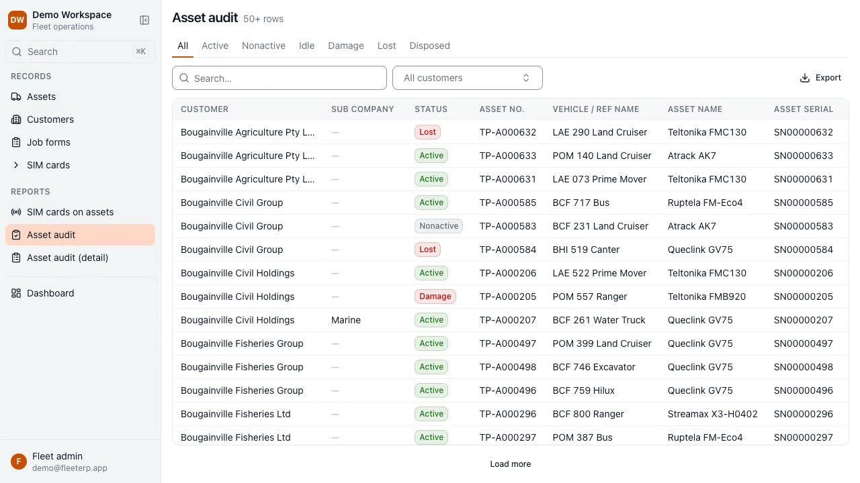Click BCF 717 Bus cell
Viewport: 860px width, 483px height.
580,203
